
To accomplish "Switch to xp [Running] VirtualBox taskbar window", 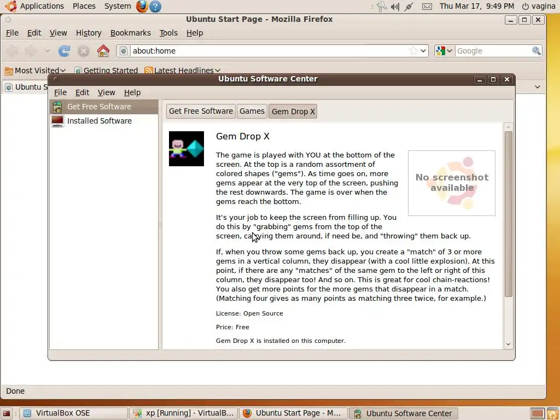I will [x=183, y=413].
